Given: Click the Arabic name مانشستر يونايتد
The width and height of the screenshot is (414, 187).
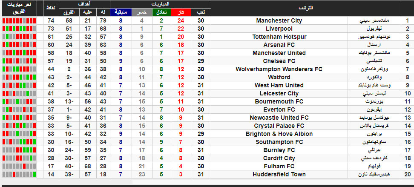Looking at the screenshot, I should click(x=375, y=53).
